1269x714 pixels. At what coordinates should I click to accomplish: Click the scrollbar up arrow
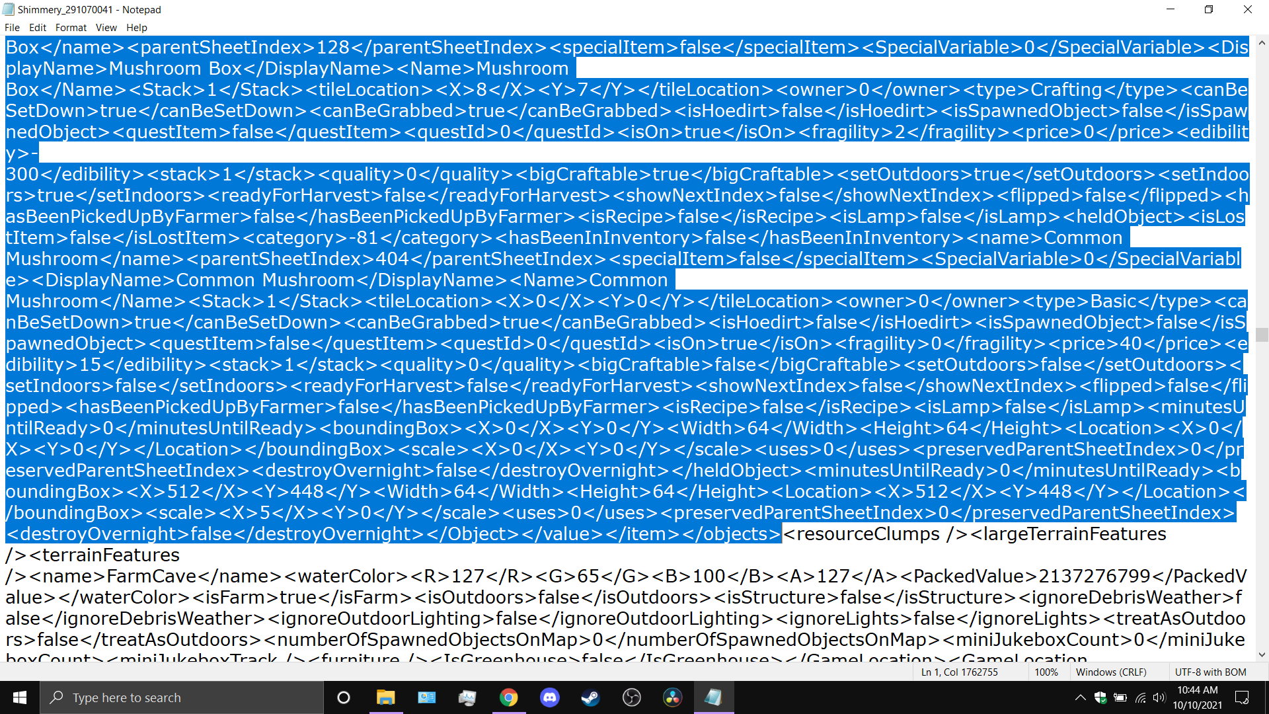point(1262,43)
